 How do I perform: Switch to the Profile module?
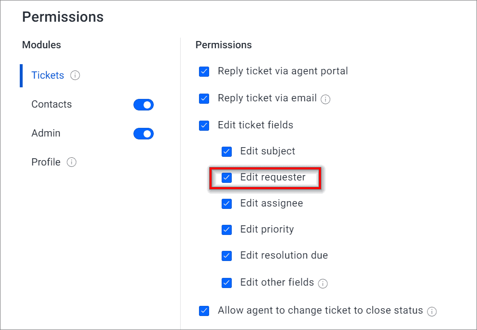pyautogui.click(x=46, y=162)
